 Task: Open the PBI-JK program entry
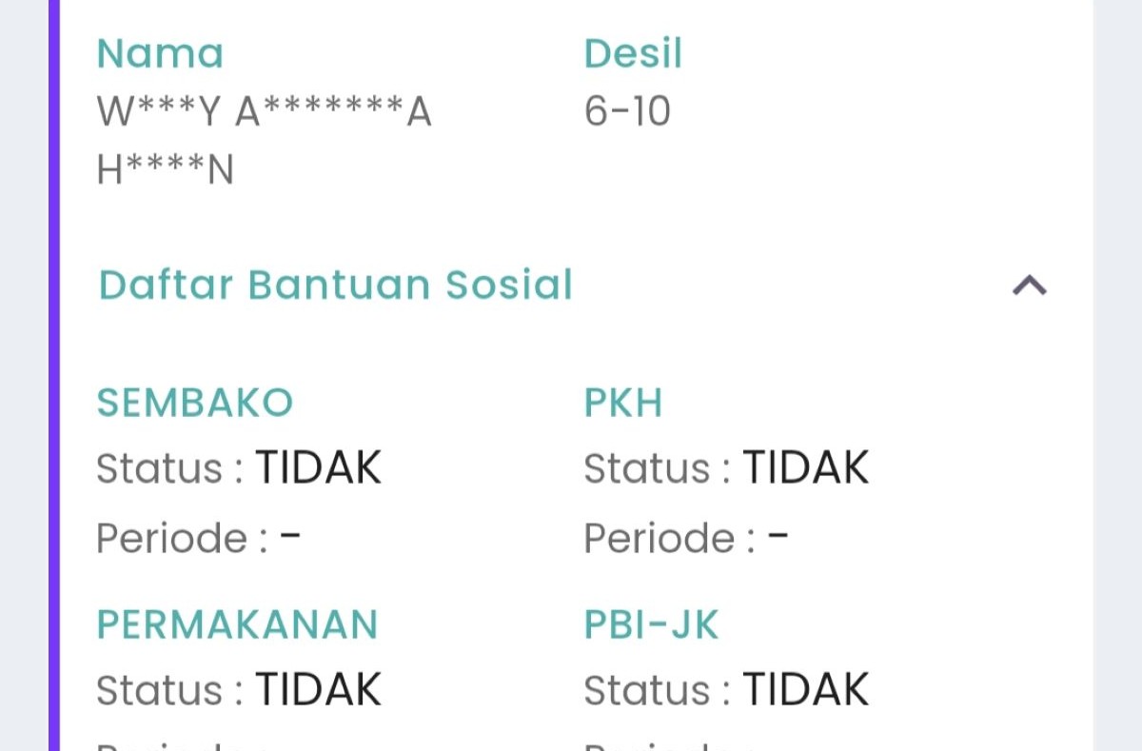(x=652, y=624)
